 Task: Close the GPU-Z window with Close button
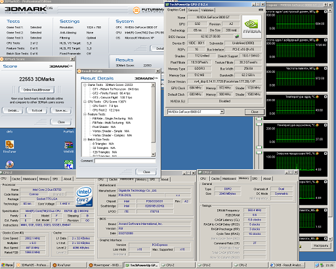255,112
